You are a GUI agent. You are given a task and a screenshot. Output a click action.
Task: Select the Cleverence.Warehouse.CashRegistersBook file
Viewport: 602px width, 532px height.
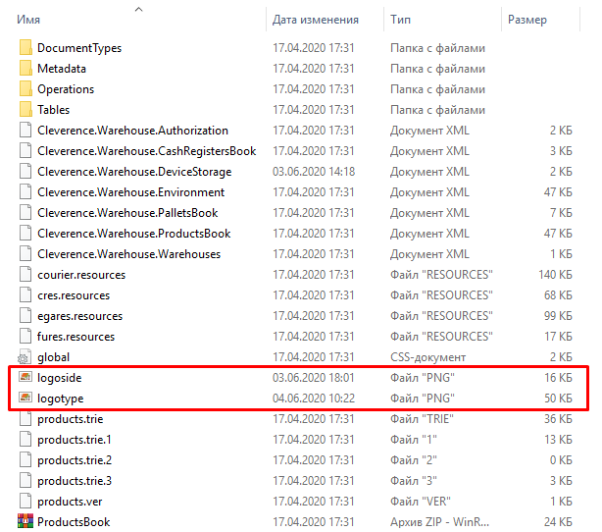147,151
